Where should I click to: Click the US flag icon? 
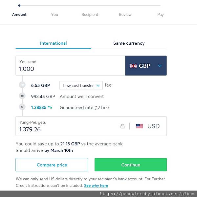pyautogui.click(x=140, y=126)
